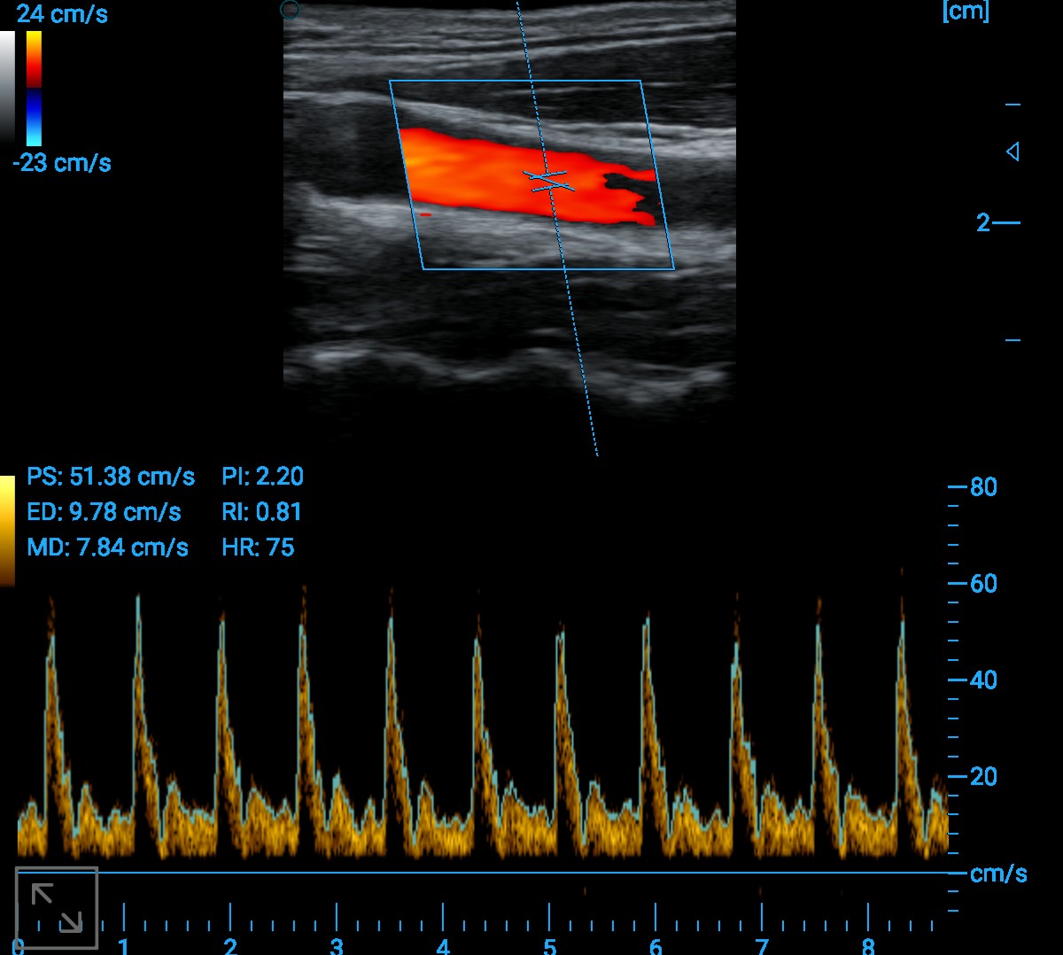The width and height of the screenshot is (1063, 955).
Task: Select the red-blue color velocity scale bar
Action: pos(34,89)
